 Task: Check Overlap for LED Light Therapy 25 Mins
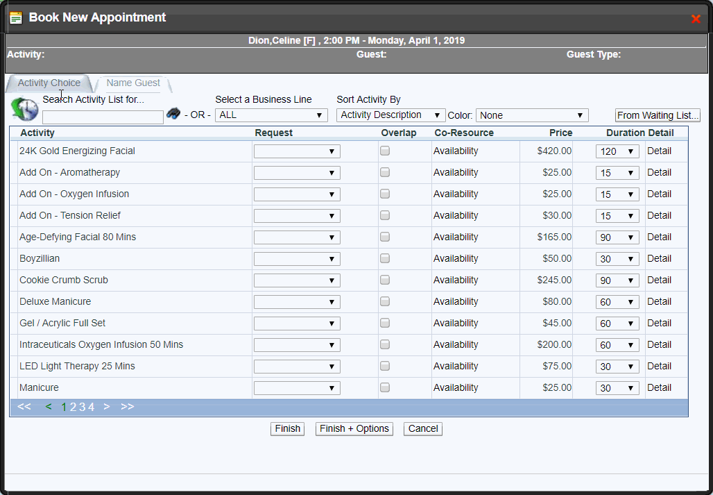pos(385,367)
